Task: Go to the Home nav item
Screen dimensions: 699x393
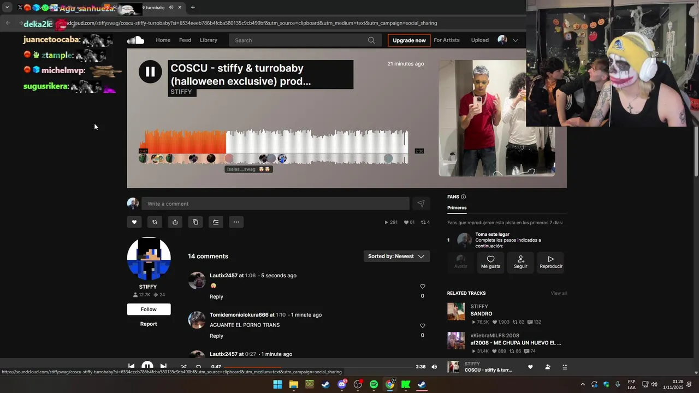Action: pyautogui.click(x=163, y=40)
